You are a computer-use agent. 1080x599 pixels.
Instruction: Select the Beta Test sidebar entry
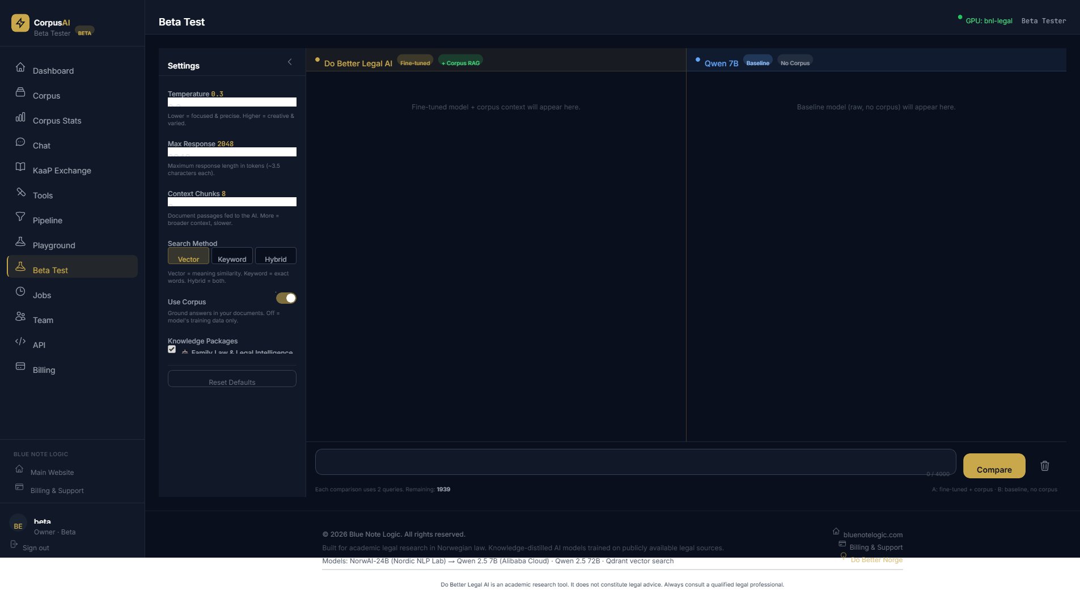pos(51,270)
